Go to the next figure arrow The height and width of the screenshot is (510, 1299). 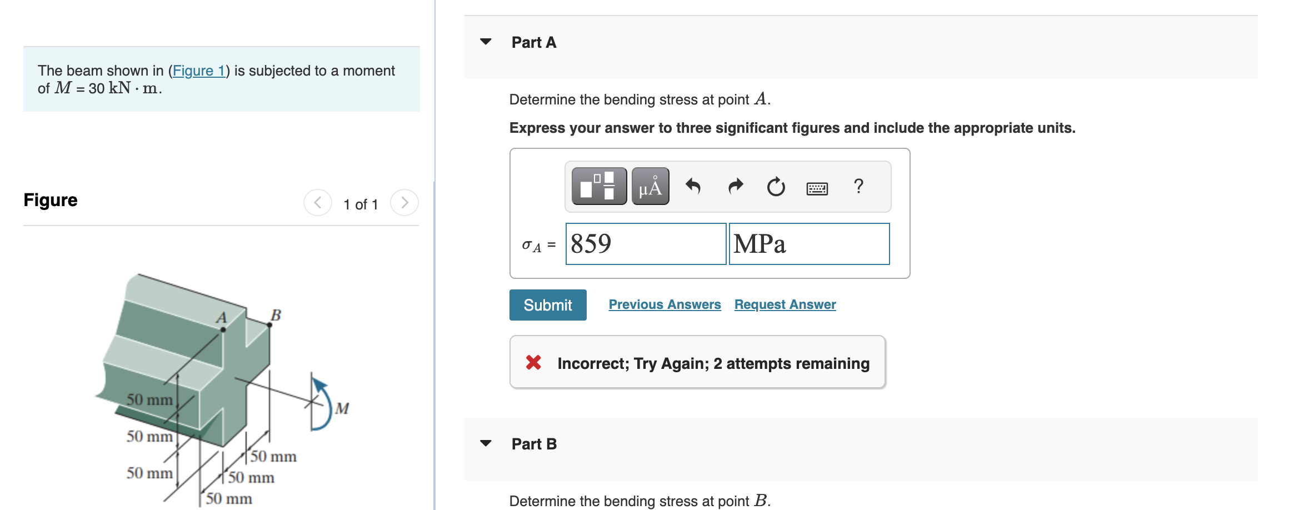click(404, 203)
